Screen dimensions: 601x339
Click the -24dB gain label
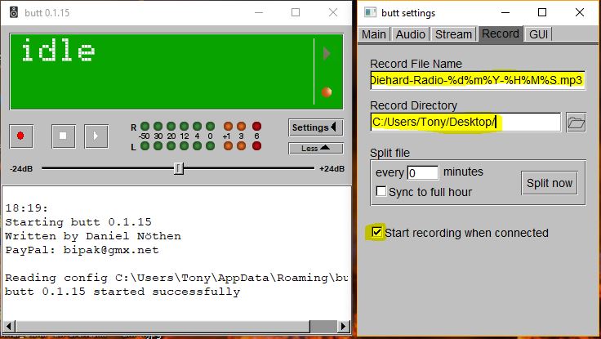tap(21, 169)
